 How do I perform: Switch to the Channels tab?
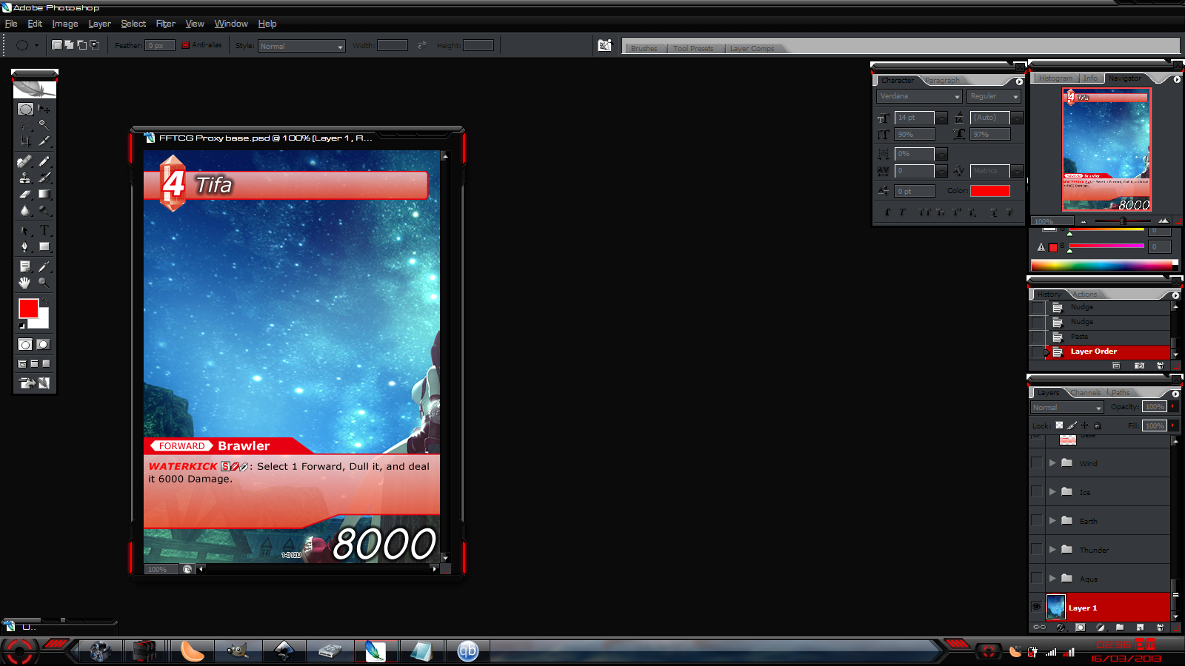(x=1086, y=393)
